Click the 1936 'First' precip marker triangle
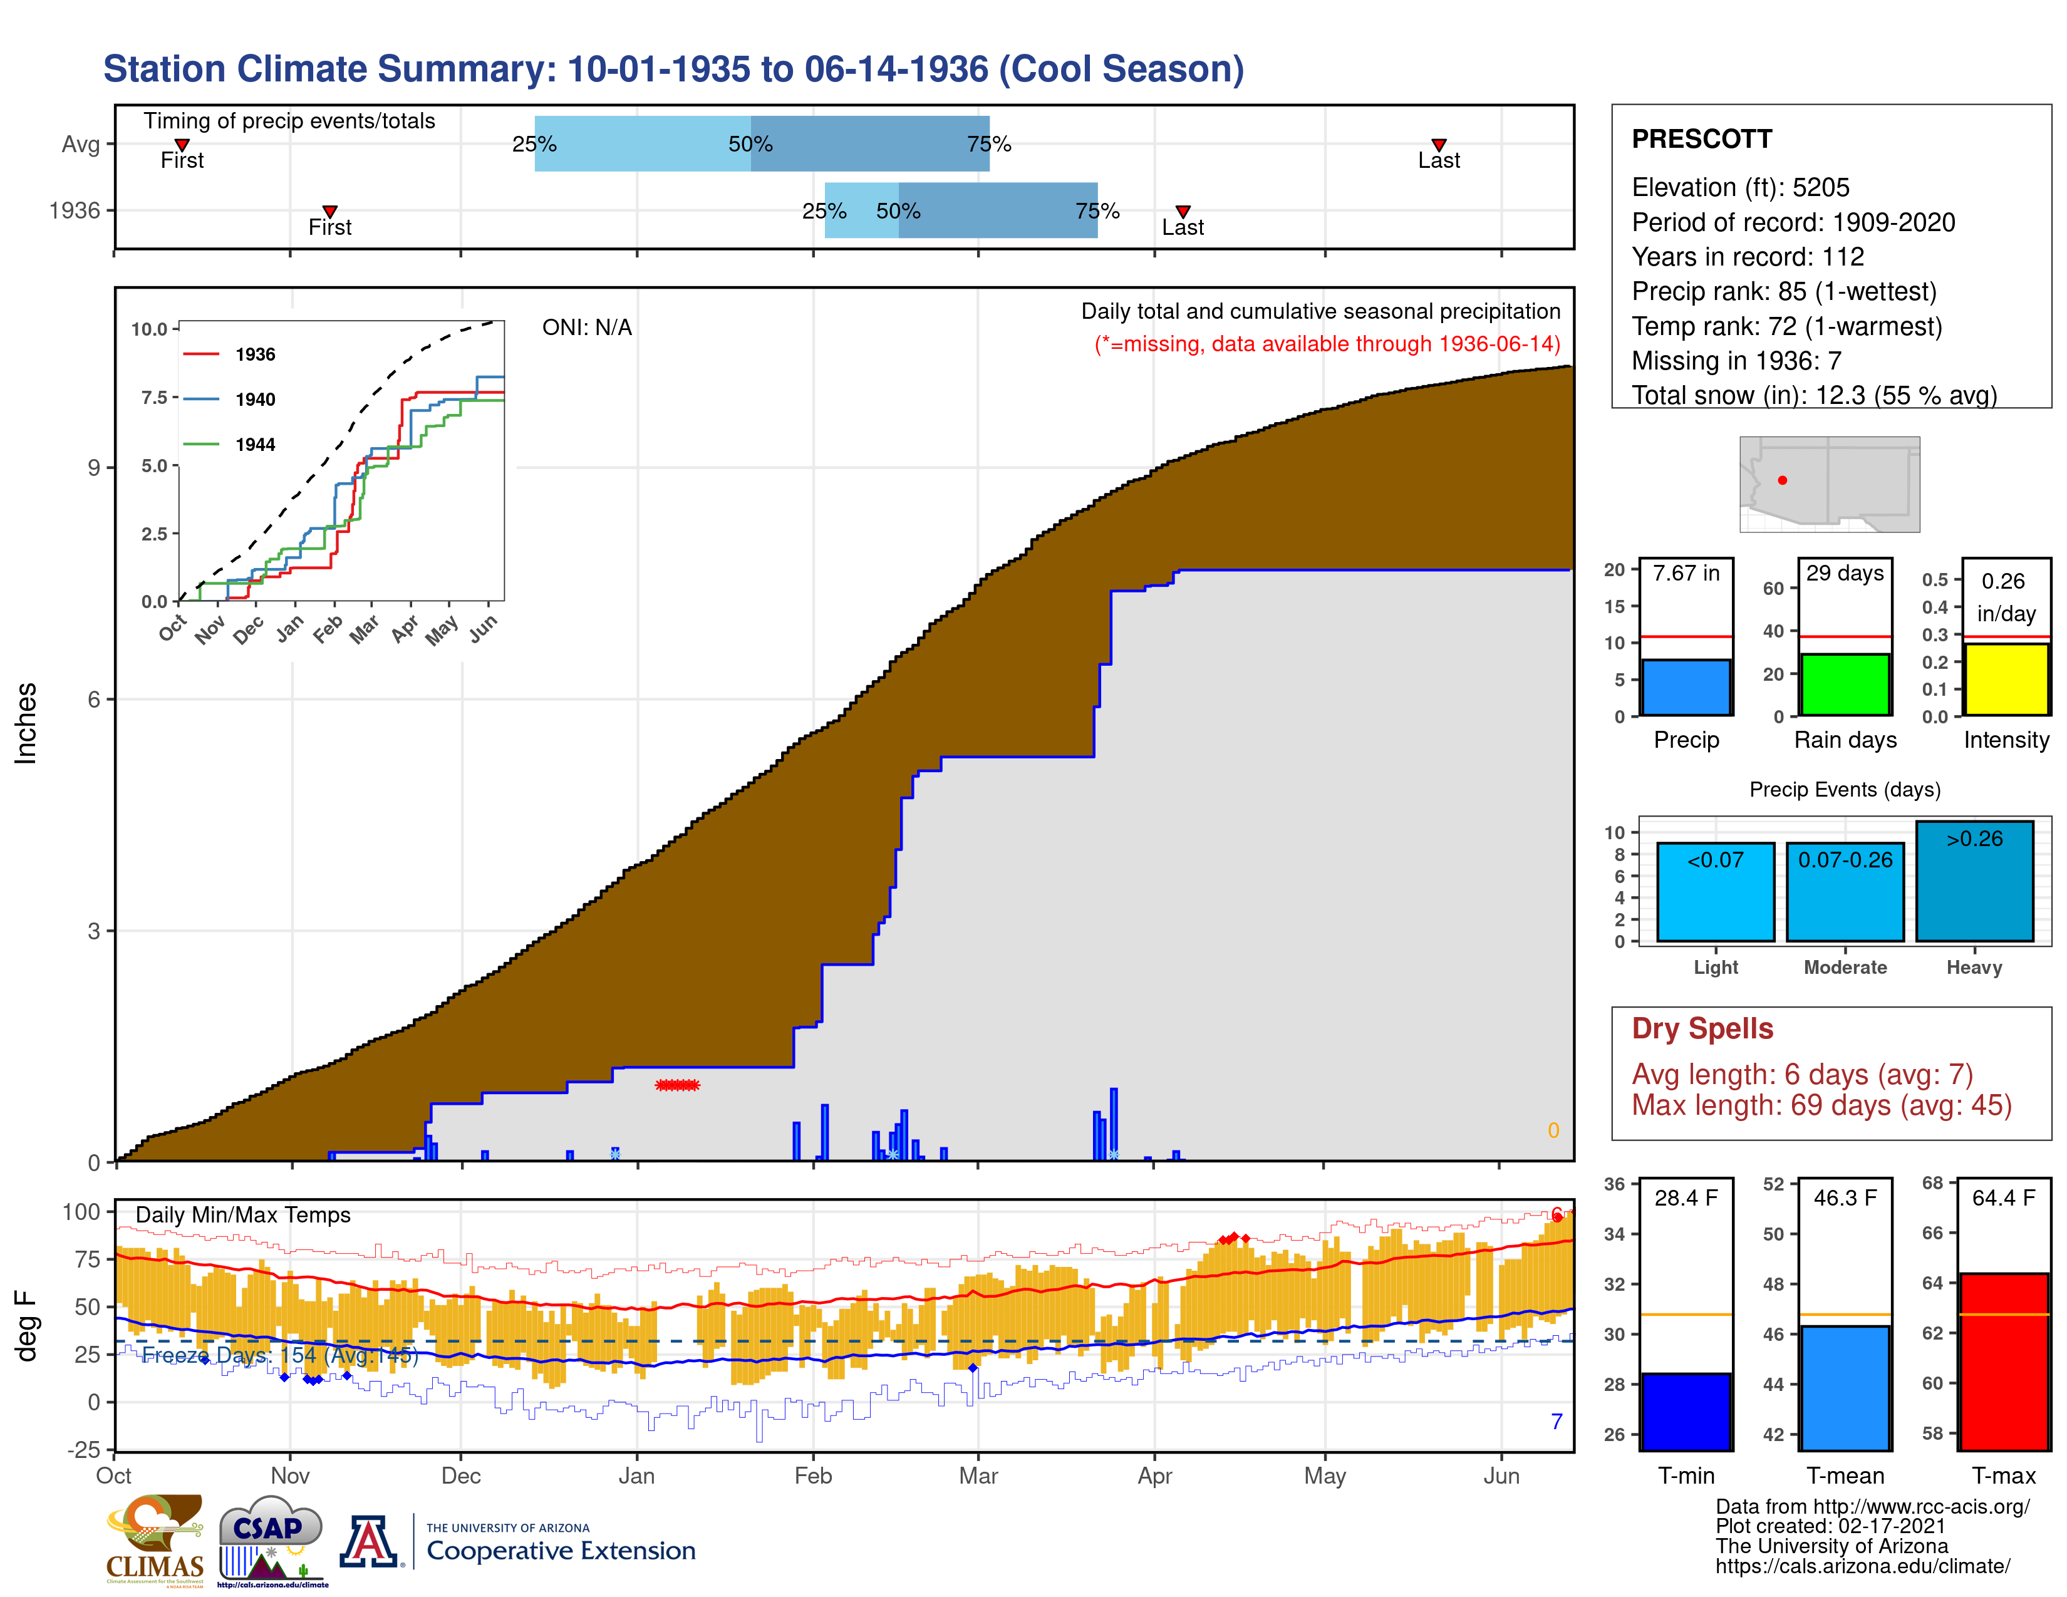2067x1597 pixels. pyautogui.click(x=329, y=211)
